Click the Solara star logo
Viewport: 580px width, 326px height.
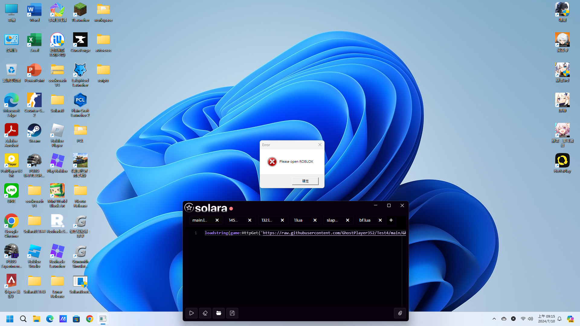tap(189, 207)
